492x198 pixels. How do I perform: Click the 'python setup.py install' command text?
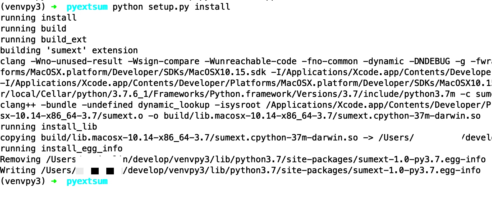point(171,7)
